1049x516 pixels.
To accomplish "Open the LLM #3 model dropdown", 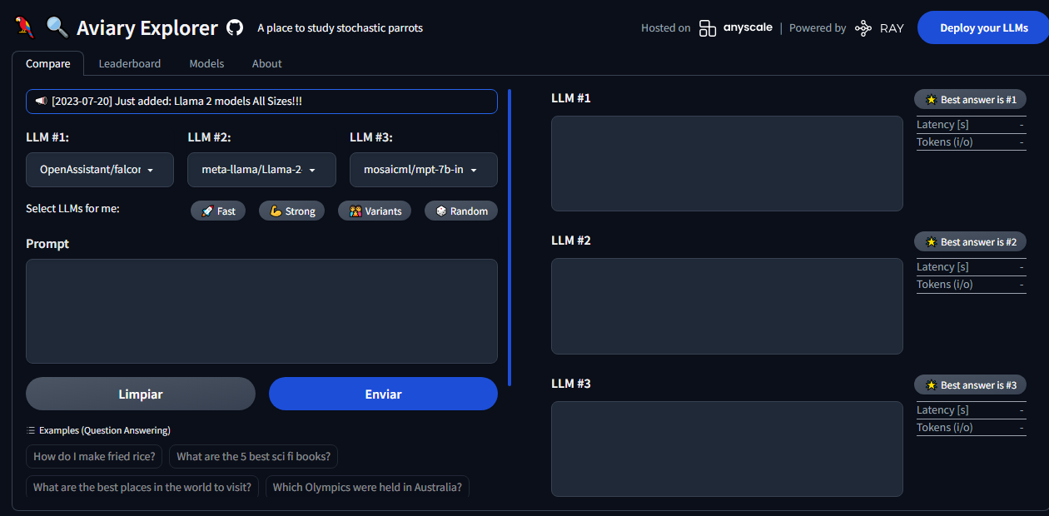I will click(423, 170).
